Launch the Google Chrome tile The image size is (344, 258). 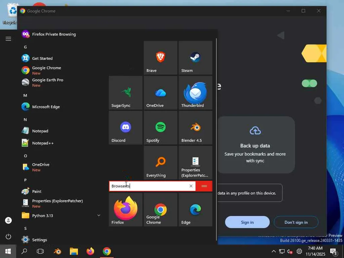(x=161, y=210)
